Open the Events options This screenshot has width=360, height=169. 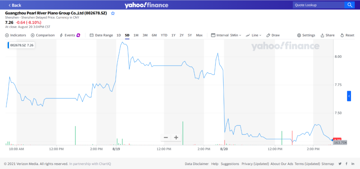[x=70, y=35]
